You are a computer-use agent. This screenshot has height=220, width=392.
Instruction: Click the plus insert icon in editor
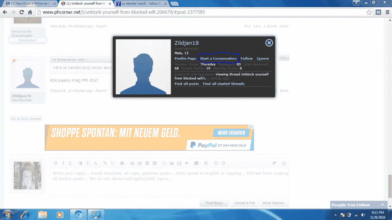pyautogui.click(x=187, y=163)
